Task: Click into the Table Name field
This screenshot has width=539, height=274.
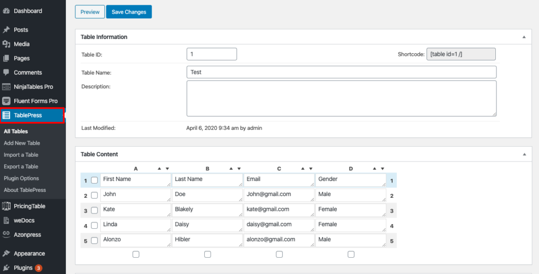Action: 341,72
